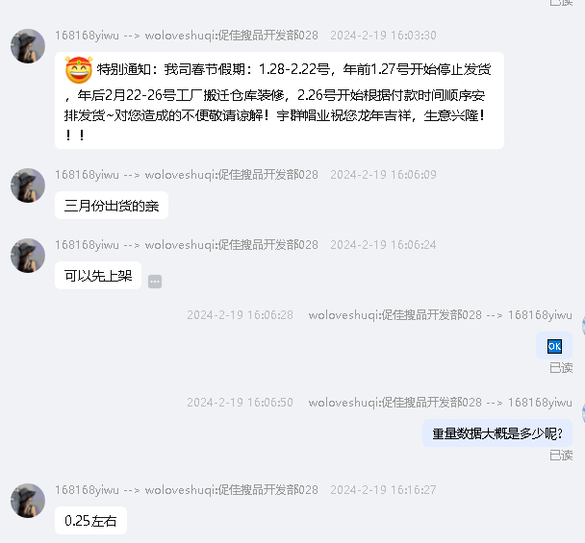Click sender name header at 16:06:09
The height and width of the screenshot is (543, 585).
coord(187,175)
